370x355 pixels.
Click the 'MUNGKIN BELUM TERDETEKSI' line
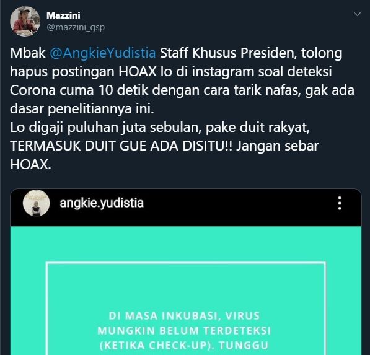pyautogui.click(x=184, y=331)
